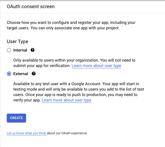Click the line starting testing mode and will only
The image size is (165, 147).
pos(79,89)
